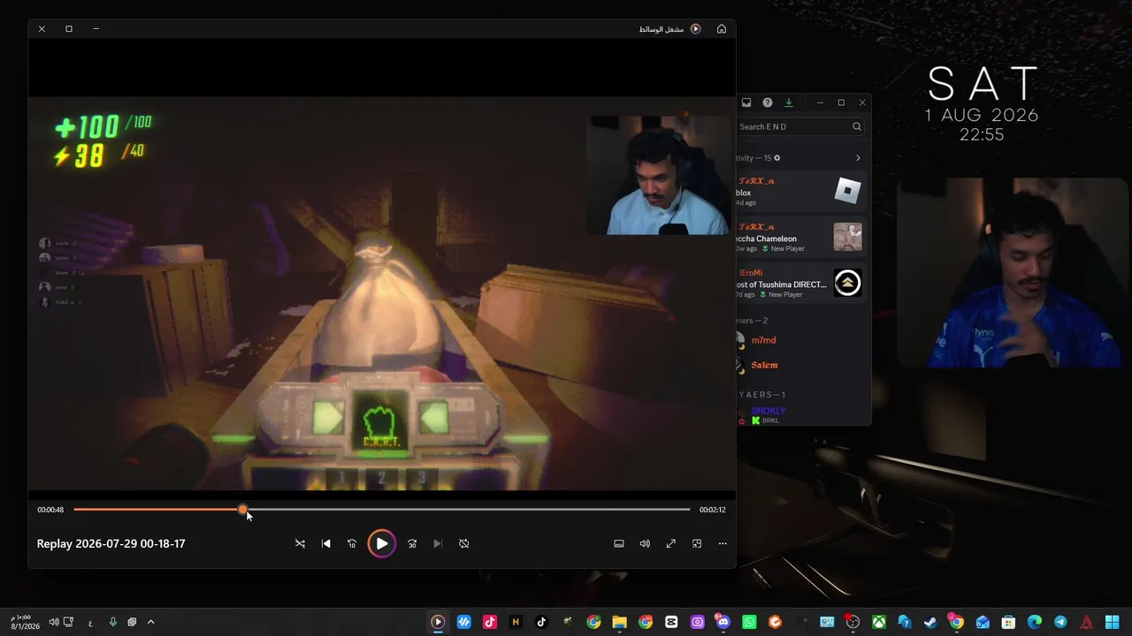Click the Search E N D field in Discord
Image resolution: width=1132 pixels, height=636 pixels.
click(x=800, y=126)
